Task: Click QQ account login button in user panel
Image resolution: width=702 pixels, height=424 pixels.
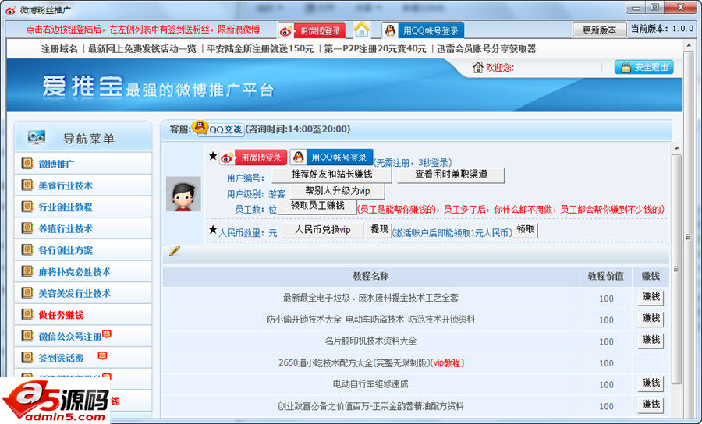Action: [331, 157]
